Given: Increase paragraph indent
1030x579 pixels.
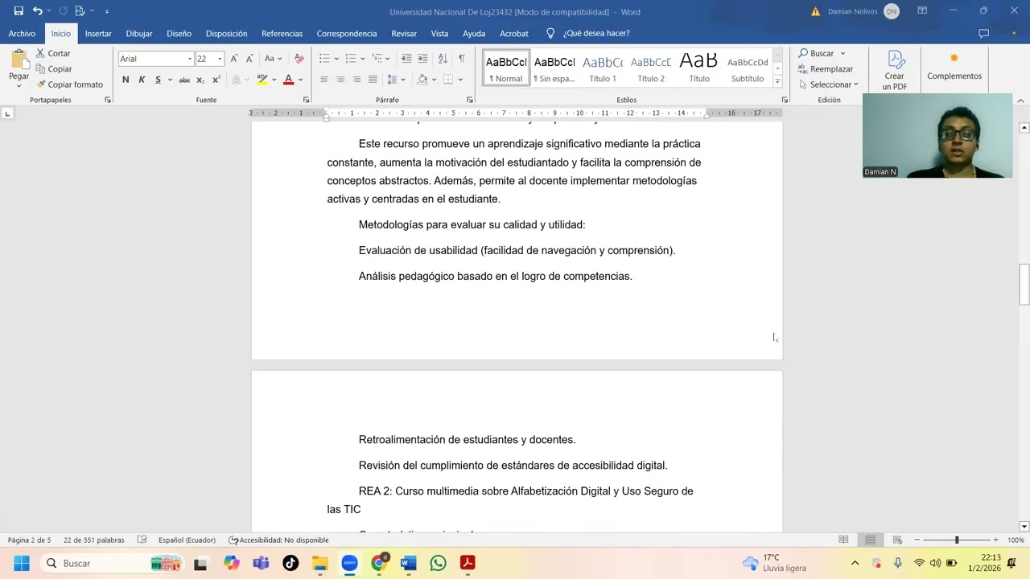Looking at the screenshot, I should point(422,59).
